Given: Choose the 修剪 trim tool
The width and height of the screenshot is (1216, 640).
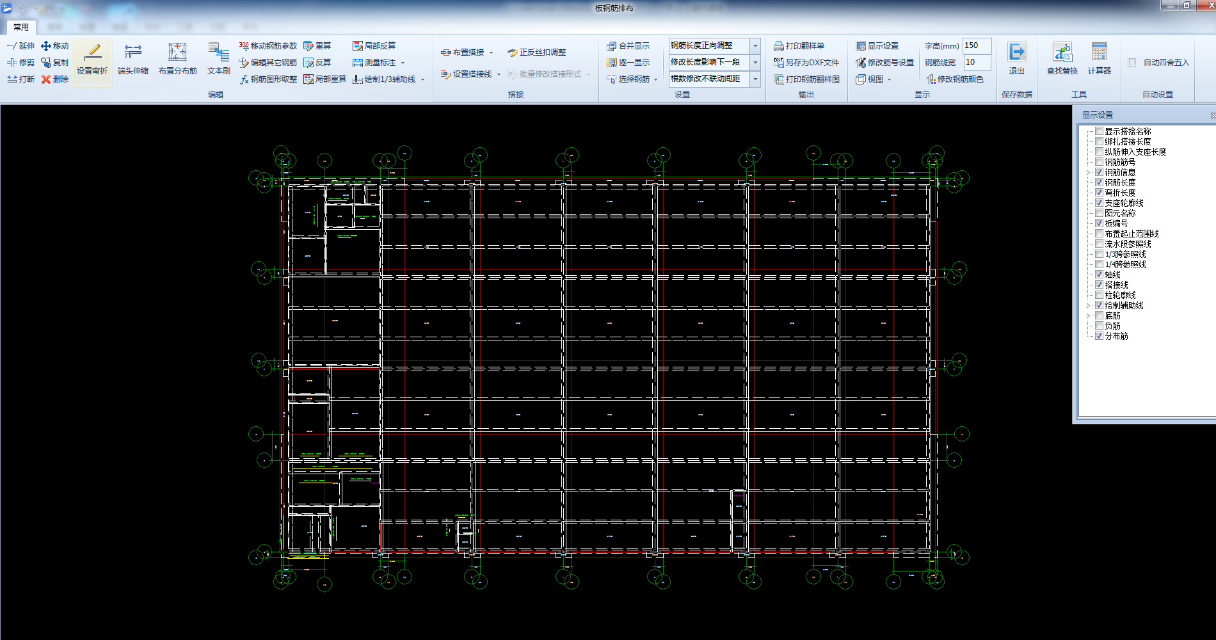Looking at the screenshot, I should point(20,63).
